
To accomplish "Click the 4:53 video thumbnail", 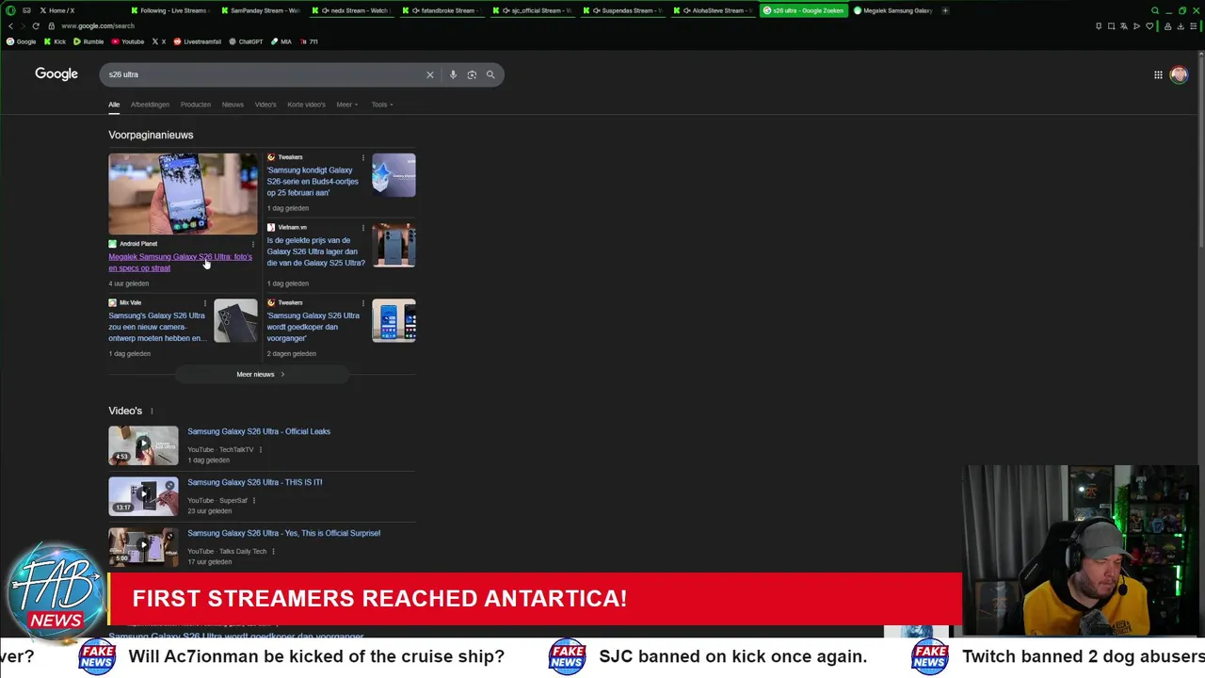I will point(143,445).
